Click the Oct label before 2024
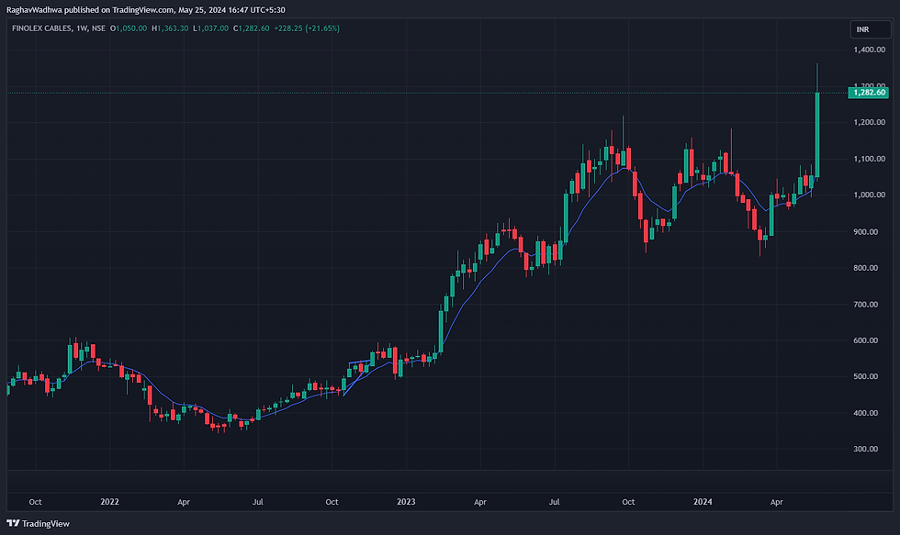 pos(628,502)
